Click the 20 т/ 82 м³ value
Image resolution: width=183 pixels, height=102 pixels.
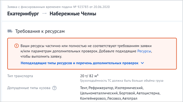point(89,76)
